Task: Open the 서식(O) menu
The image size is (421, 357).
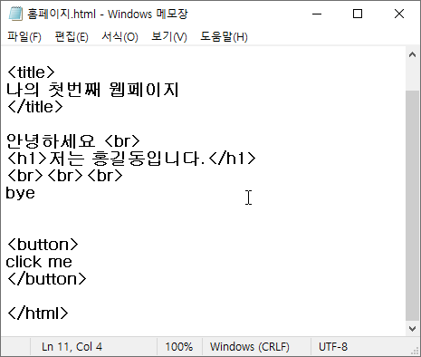Action: coord(120,37)
